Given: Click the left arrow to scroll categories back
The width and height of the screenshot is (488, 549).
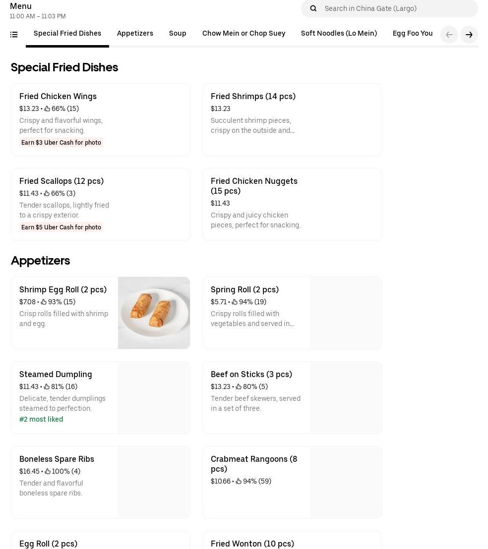Looking at the screenshot, I should click(x=449, y=35).
